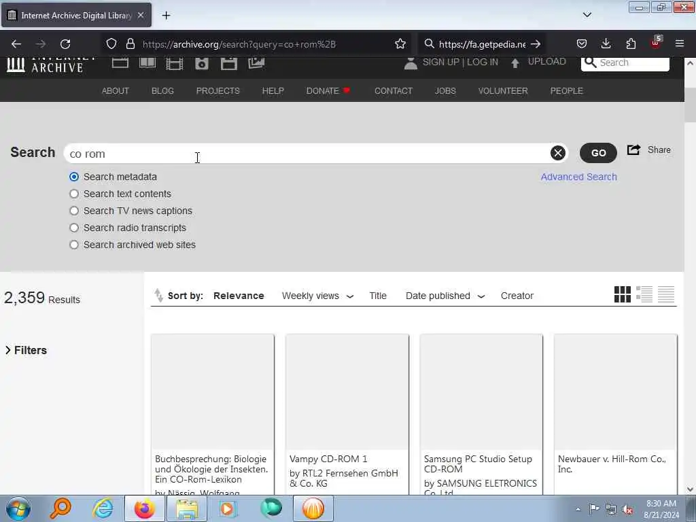696x522 pixels.
Task: Expand the Filters section
Action: click(x=26, y=350)
